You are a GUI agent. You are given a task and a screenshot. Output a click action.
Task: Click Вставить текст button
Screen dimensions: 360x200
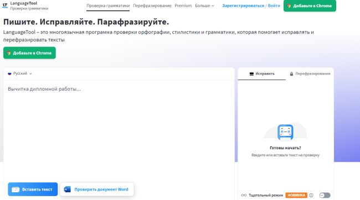tap(33, 190)
